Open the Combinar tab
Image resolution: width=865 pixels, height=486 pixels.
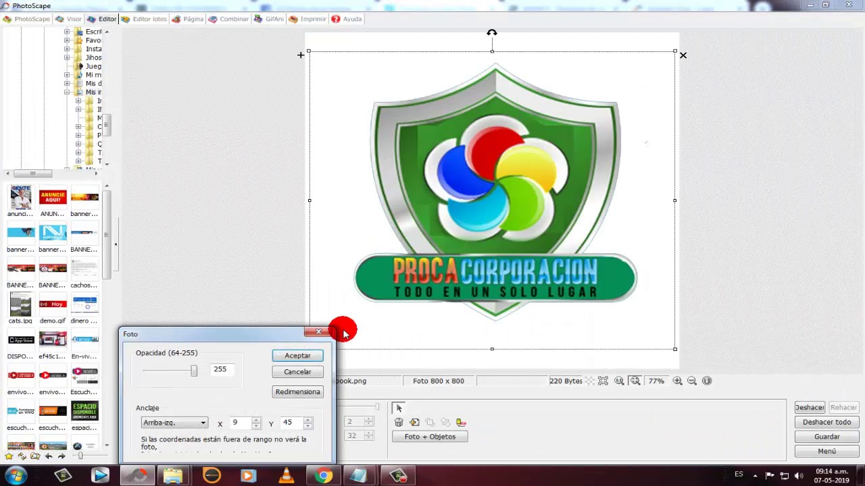(x=228, y=19)
